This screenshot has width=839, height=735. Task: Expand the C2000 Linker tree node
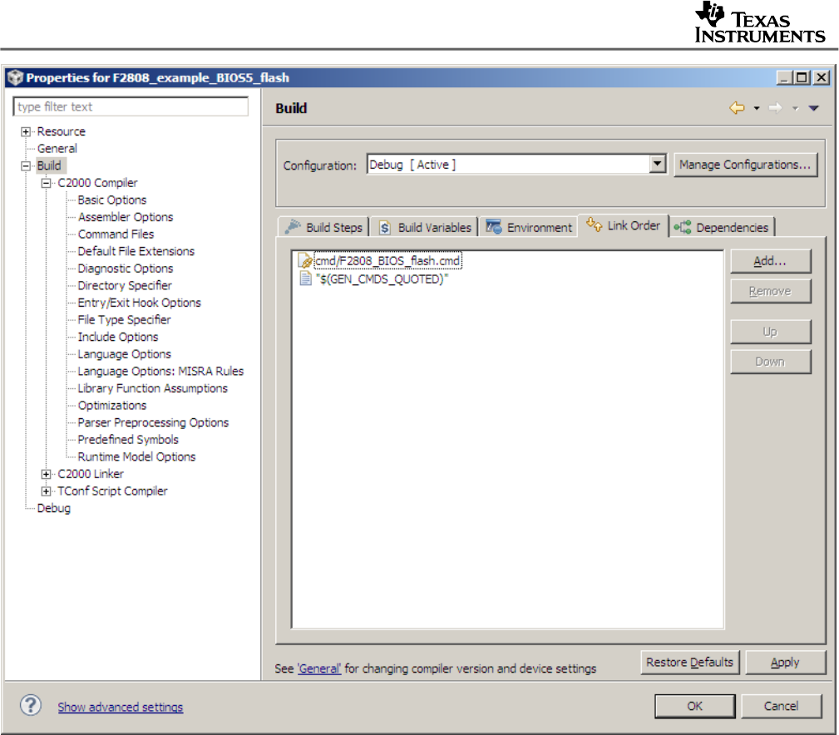tap(46, 474)
